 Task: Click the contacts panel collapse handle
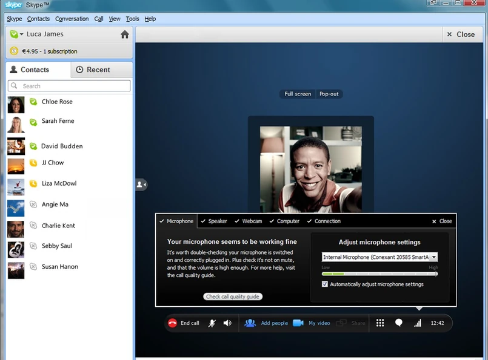[x=141, y=185]
